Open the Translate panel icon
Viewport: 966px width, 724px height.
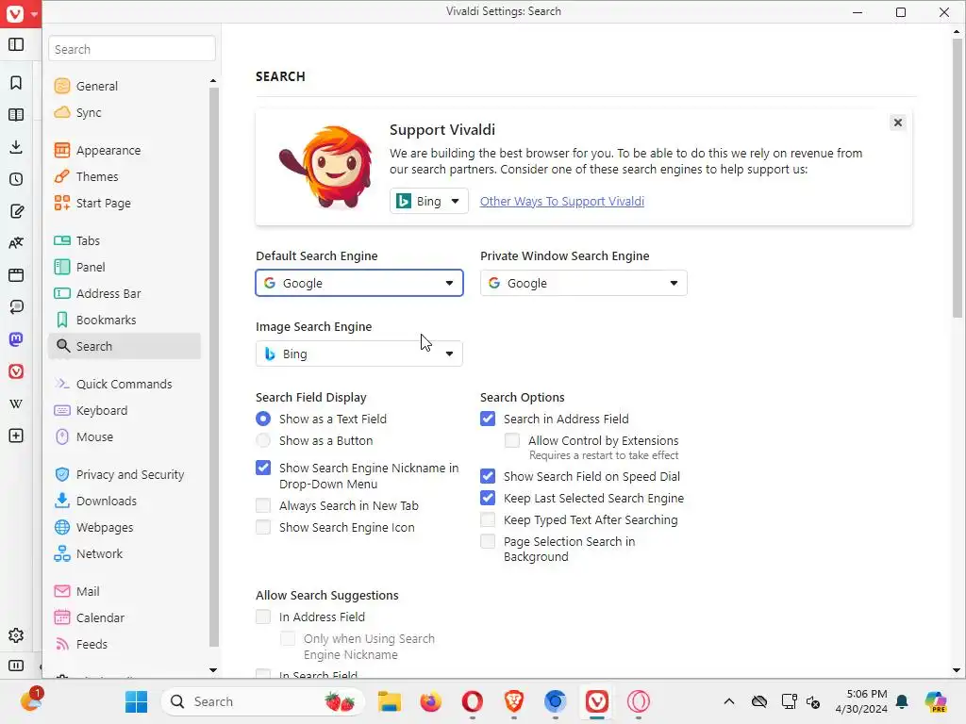pyautogui.click(x=16, y=243)
